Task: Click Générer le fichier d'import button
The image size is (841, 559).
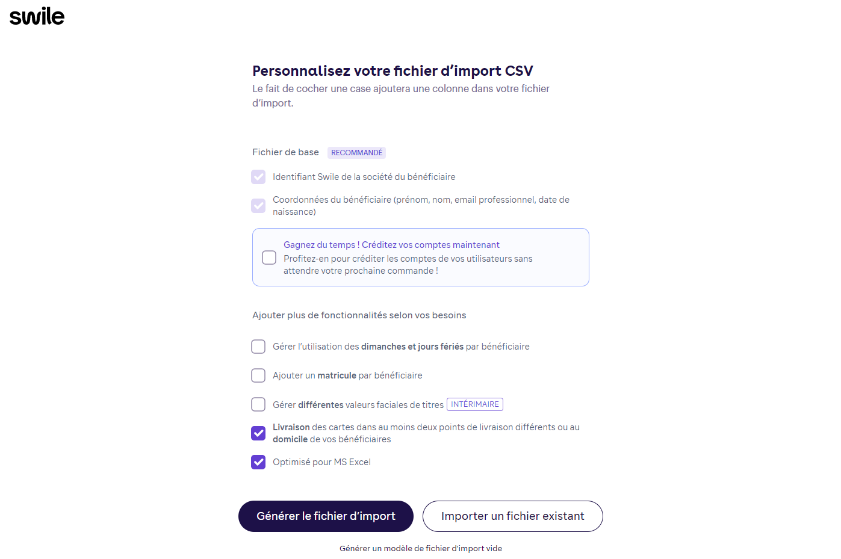Action: tap(326, 516)
